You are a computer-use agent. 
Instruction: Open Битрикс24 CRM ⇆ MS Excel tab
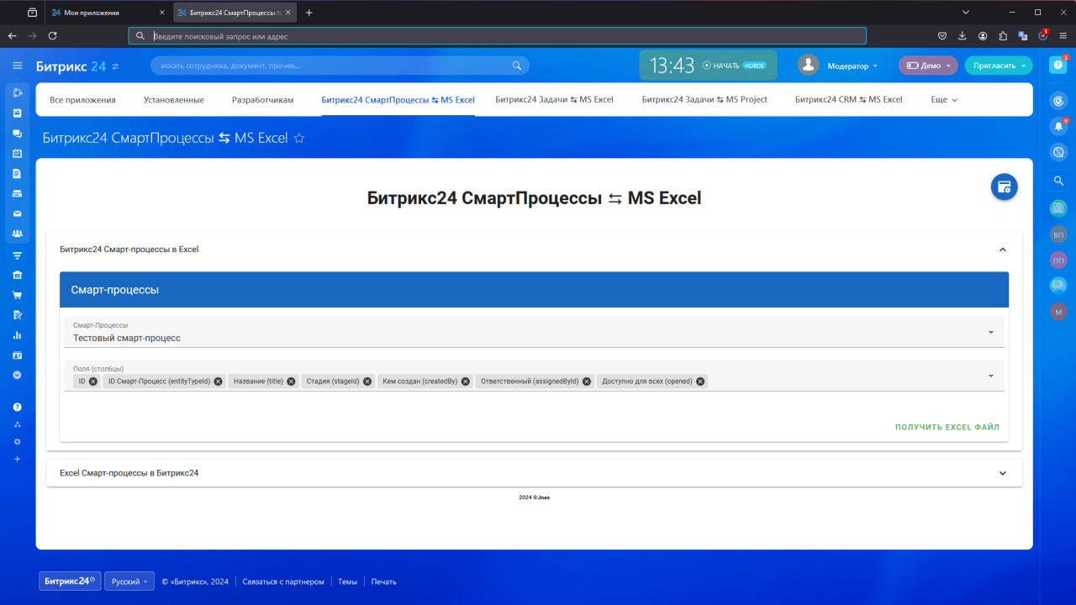click(x=849, y=100)
